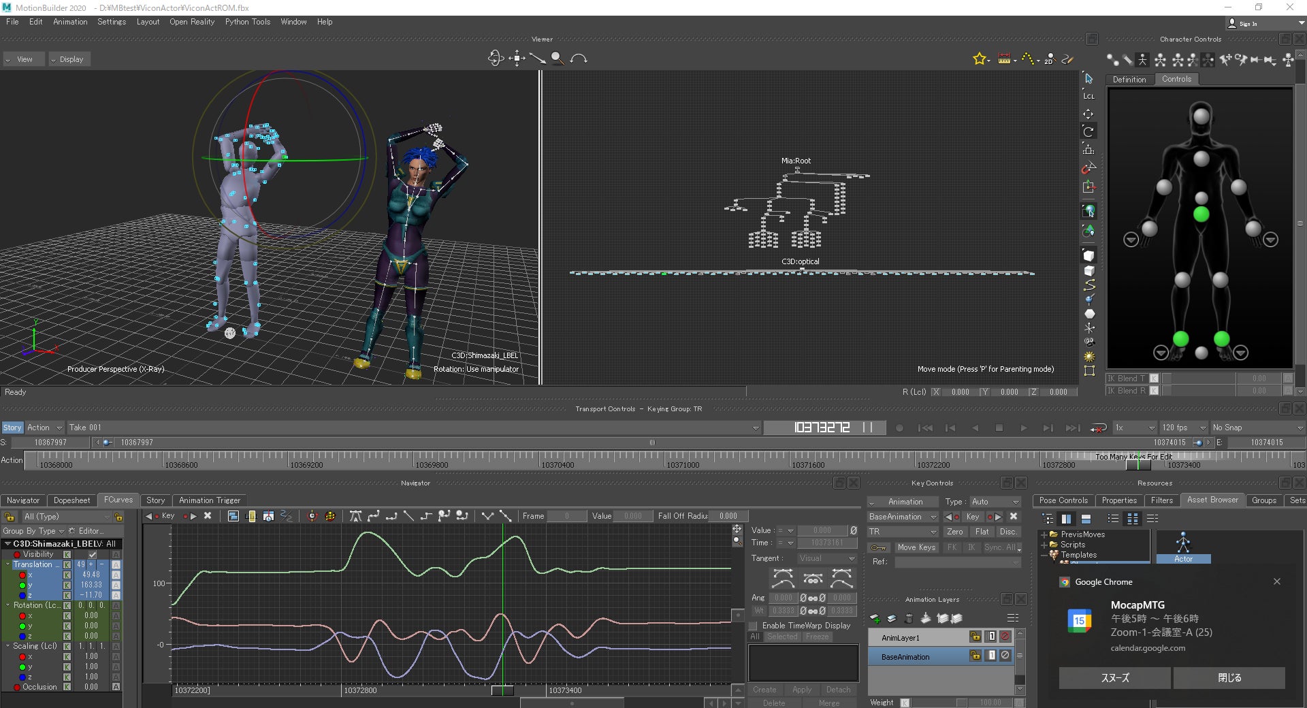Expand the PrevisMoves folder

[x=1044, y=534]
